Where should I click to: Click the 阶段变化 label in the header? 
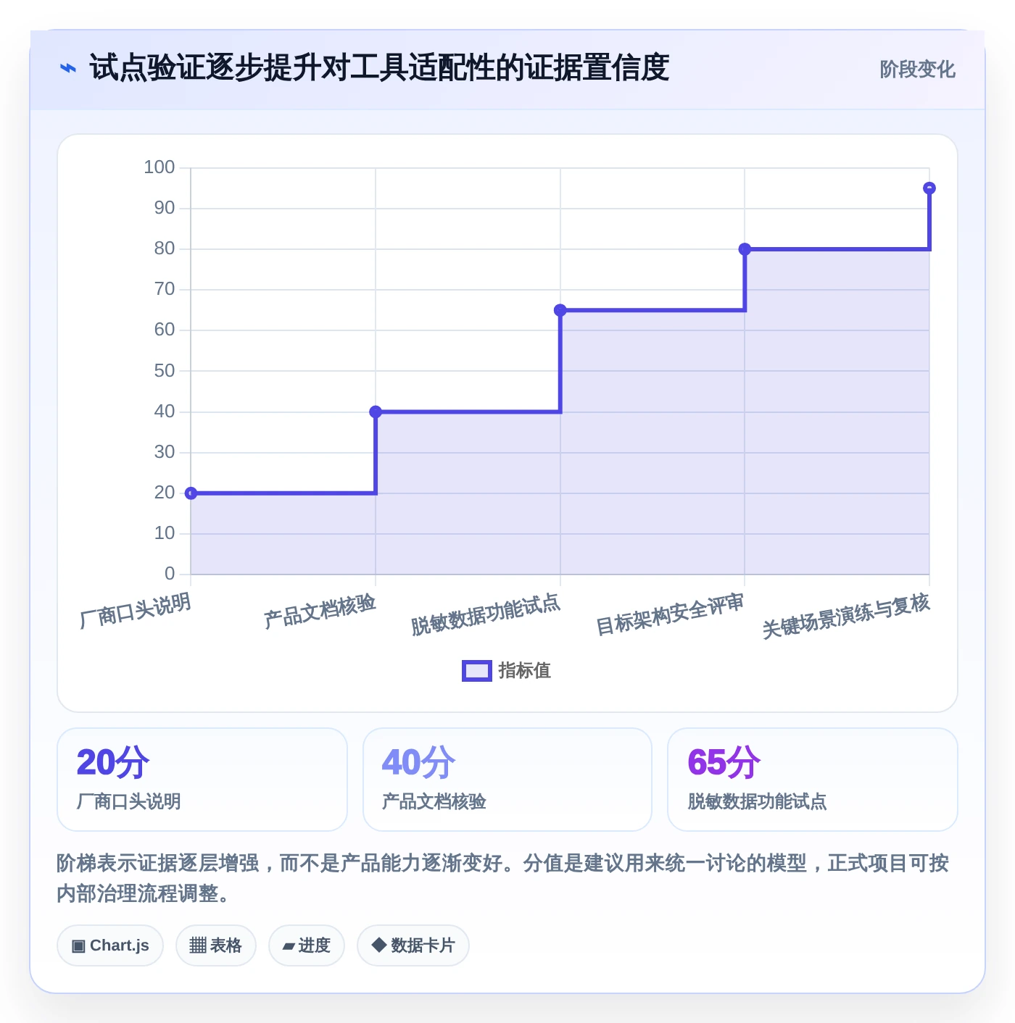(x=917, y=70)
